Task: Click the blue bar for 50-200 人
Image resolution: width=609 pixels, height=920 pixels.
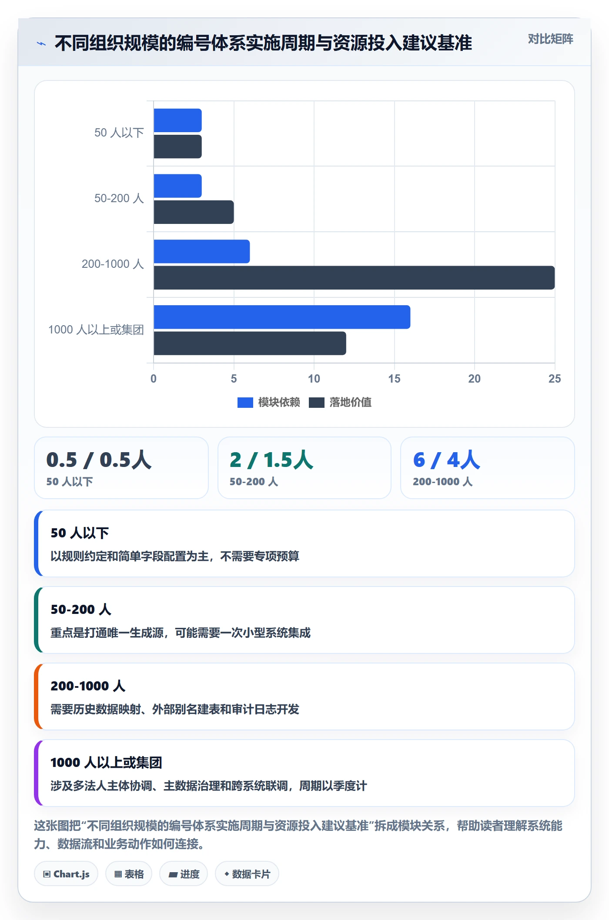Action: (177, 186)
